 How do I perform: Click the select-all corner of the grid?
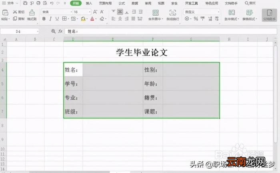4,39
